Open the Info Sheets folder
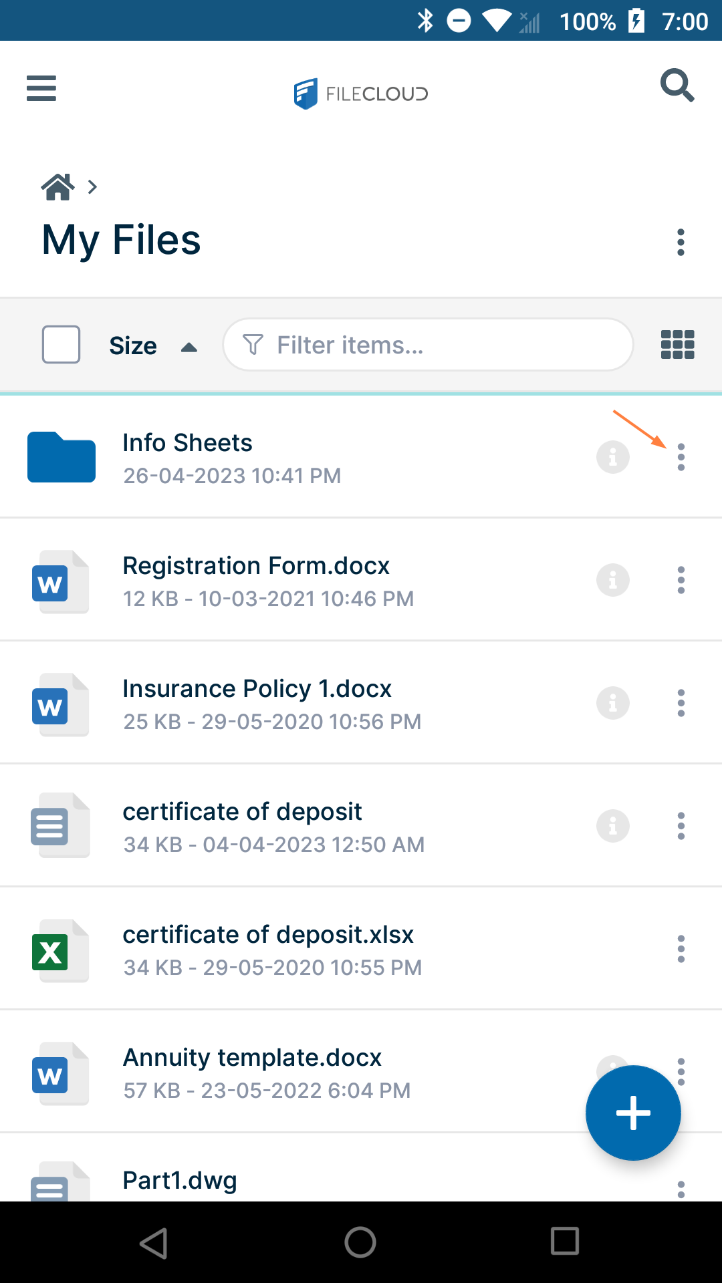This screenshot has height=1283, width=722. coord(187,443)
